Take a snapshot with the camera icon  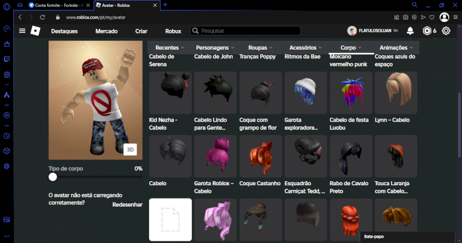click(406, 17)
